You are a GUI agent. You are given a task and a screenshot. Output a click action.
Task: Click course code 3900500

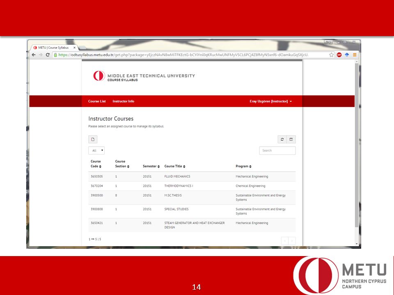coord(97,195)
